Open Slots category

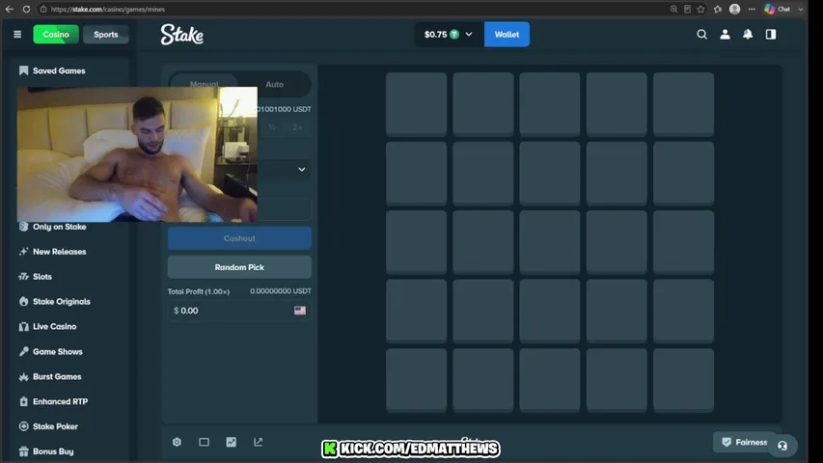click(42, 277)
